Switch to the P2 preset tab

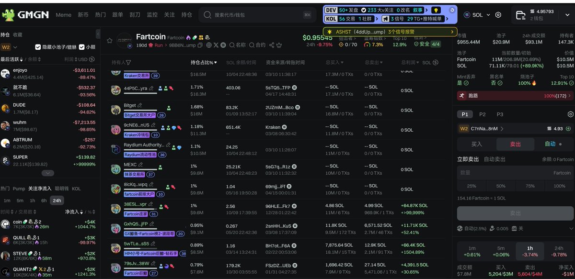[483, 114]
